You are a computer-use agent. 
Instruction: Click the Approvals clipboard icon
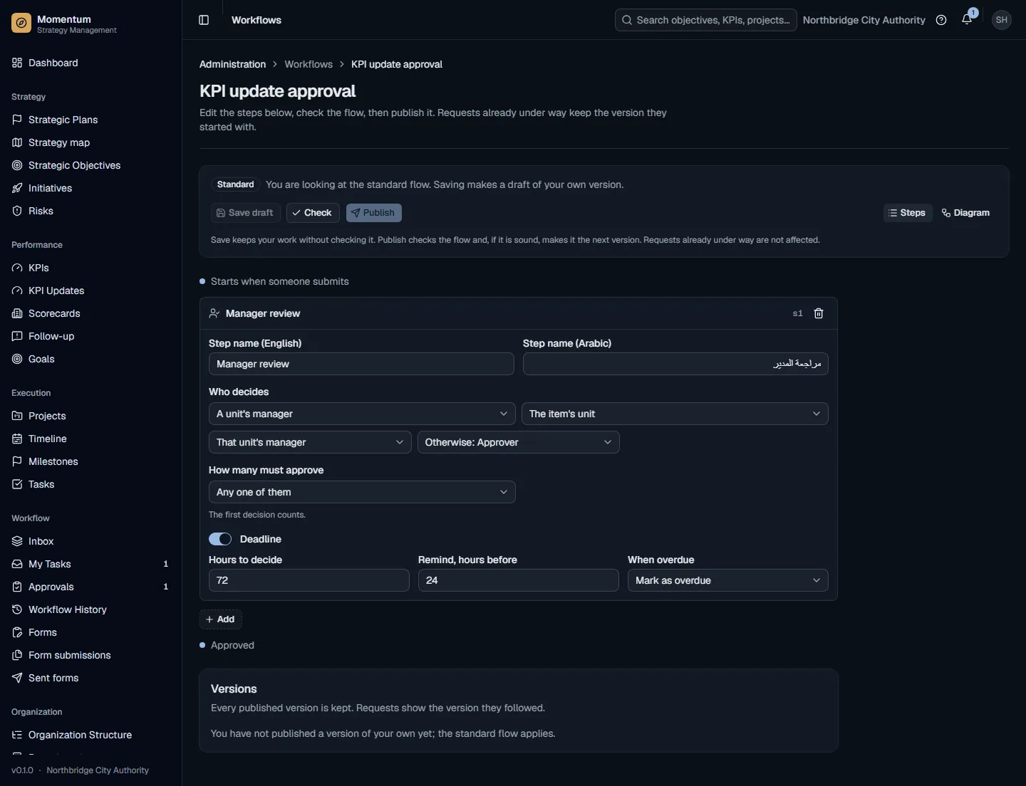point(17,587)
